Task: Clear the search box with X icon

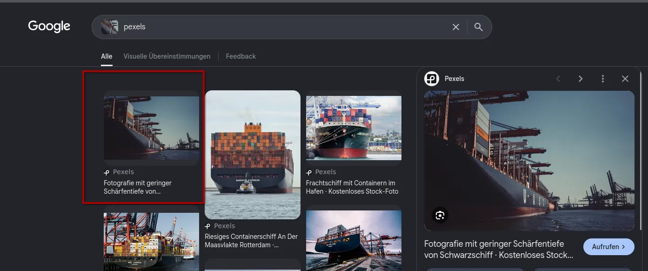Action: coord(456,27)
